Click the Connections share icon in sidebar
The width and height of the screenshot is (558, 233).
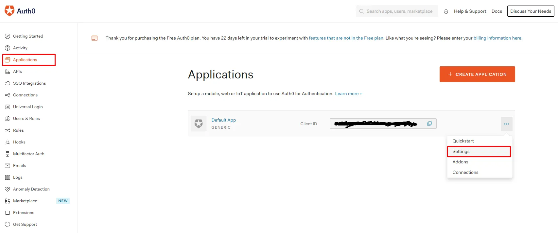click(x=8, y=95)
